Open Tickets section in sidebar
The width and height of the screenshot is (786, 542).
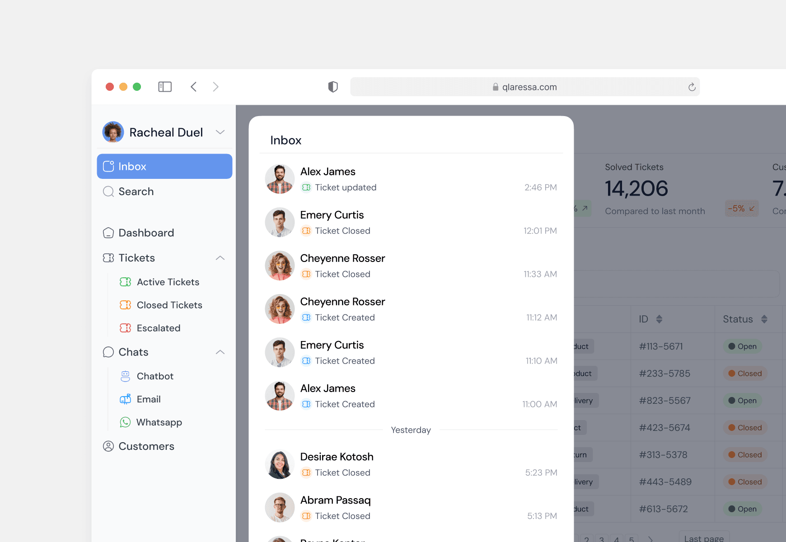[x=164, y=258]
